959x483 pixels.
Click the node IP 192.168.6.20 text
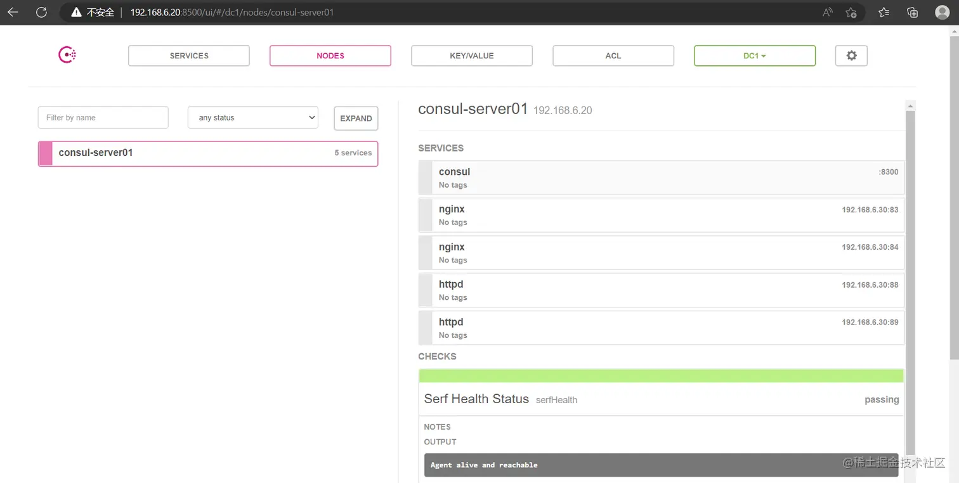563,110
